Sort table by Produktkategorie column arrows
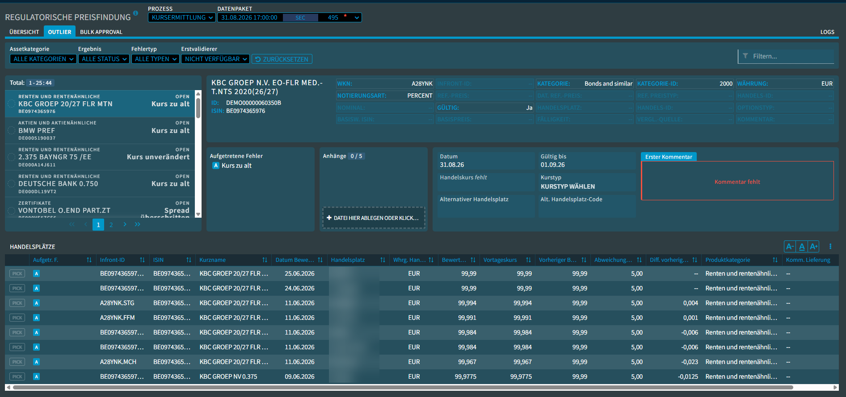This screenshot has height=397, width=846. click(x=775, y=260)
